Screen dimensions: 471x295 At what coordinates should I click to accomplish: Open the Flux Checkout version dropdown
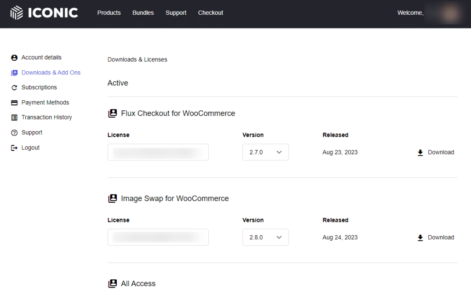265,152
